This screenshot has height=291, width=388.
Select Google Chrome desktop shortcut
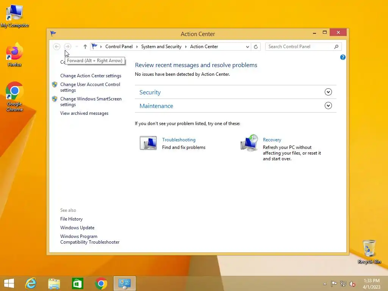pyautogui.click(x=15, y=97)
